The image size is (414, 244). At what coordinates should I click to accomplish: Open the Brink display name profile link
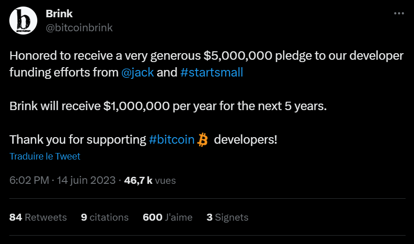coord(59,14)
